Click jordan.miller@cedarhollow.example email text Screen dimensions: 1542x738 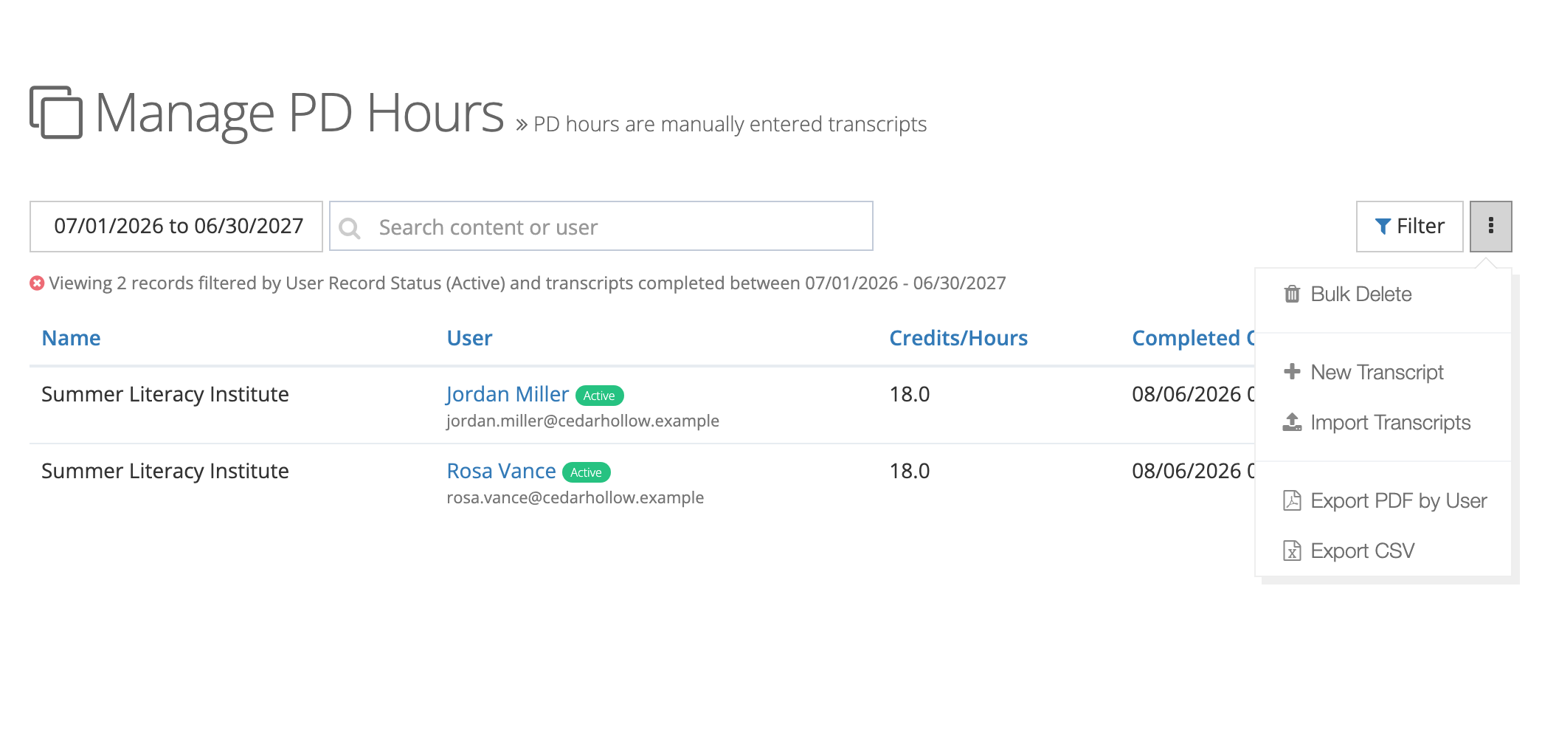point(582,421)
